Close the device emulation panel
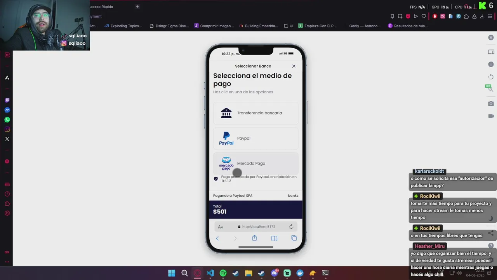The width and height of the screenshot is (497, 280). coord(491,38)
